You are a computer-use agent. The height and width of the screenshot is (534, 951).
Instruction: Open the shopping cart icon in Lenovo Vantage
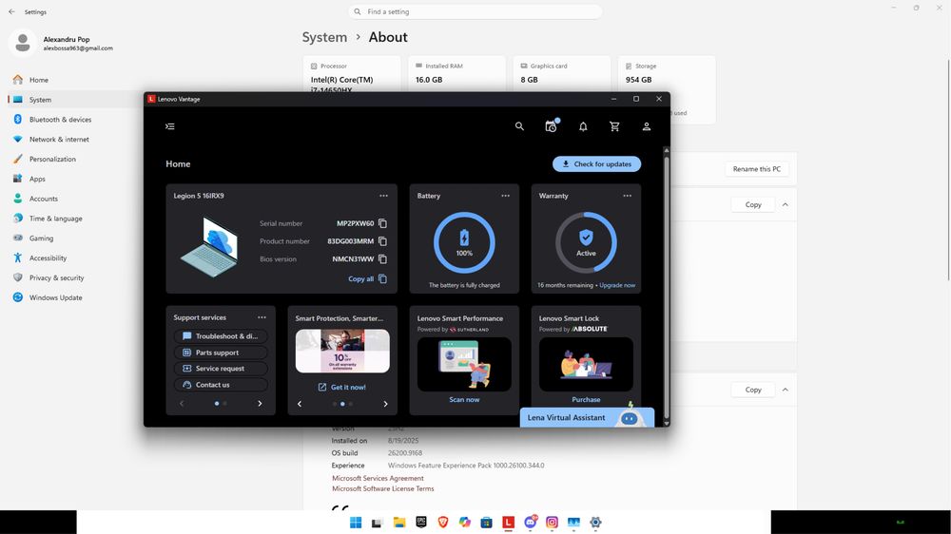click(x=614, y=126)
